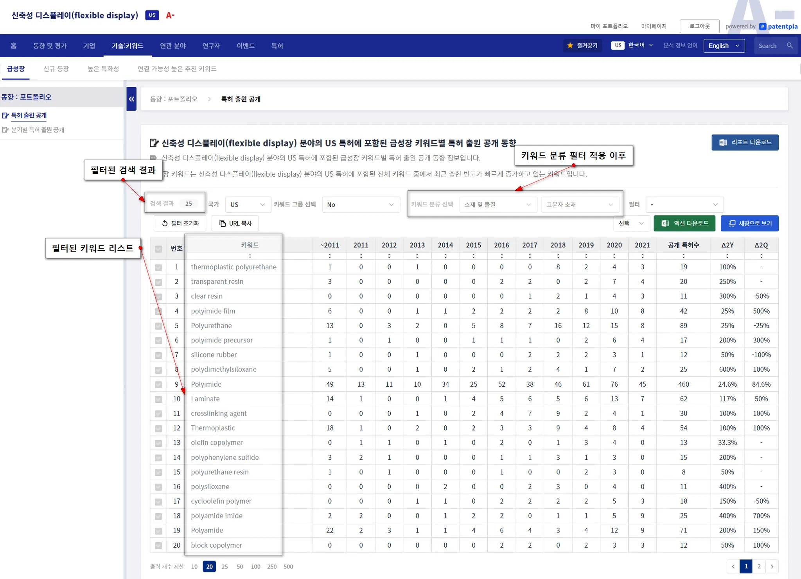Click the filter reset icon button
The height and width of the screenshot is (579, 801).
(180, 223)
